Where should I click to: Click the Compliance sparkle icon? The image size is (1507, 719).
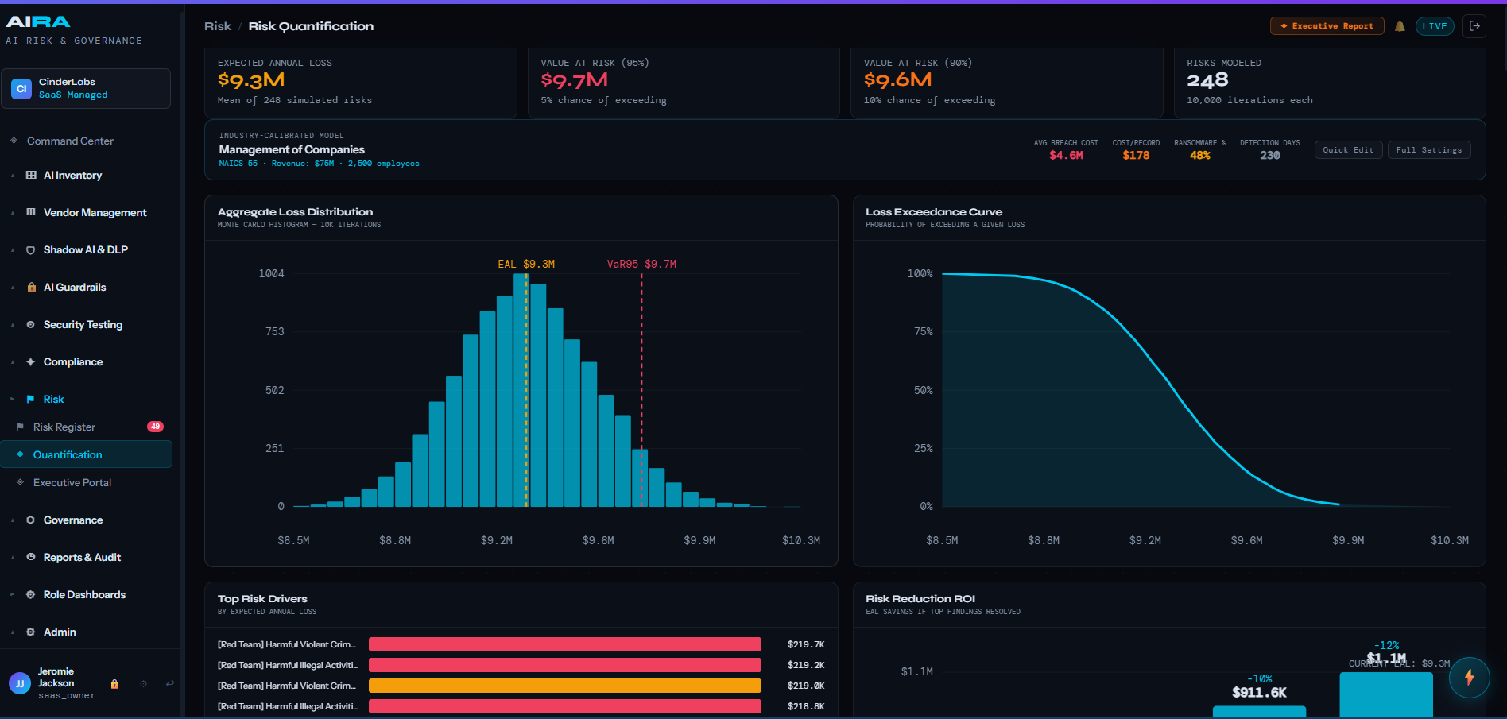coord(31,361)
